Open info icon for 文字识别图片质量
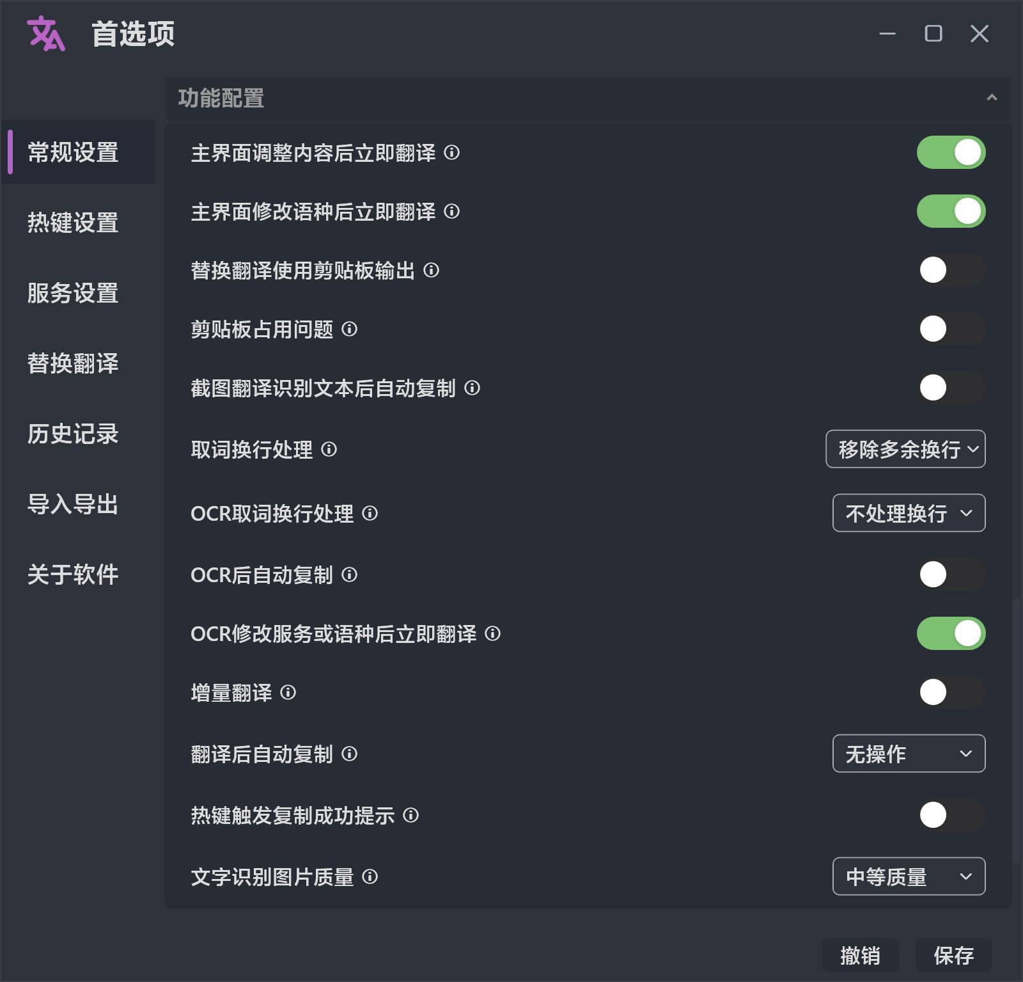 pos(370,877)
